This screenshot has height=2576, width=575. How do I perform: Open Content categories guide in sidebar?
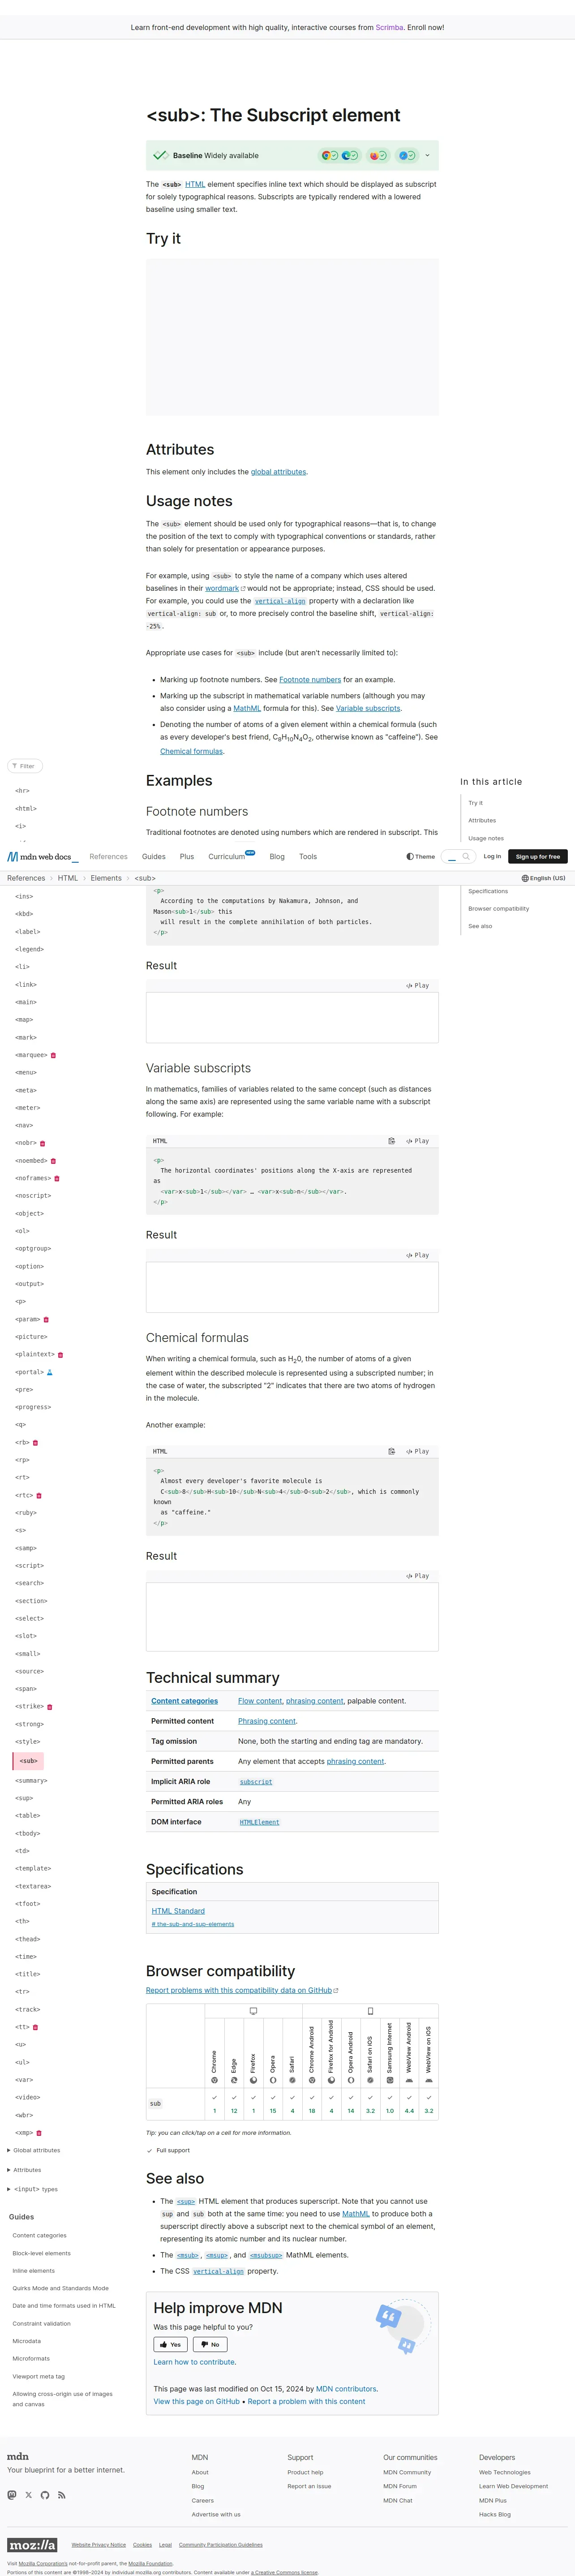[40, 2235]
